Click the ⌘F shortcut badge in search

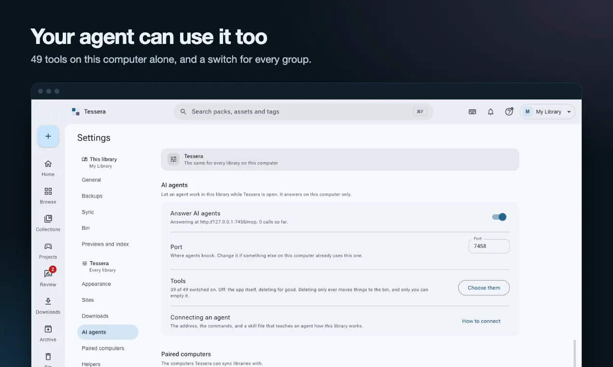pos(420,112)
